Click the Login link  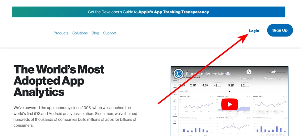pyautogui.click(x=254, y=31)
